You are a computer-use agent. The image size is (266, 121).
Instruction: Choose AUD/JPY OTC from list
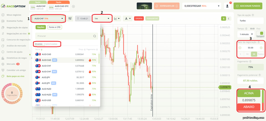(x=65, y=83)
